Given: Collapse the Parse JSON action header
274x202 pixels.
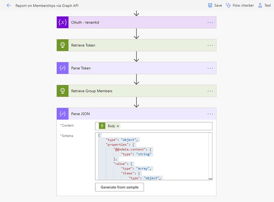Looking at the screenshot, I should pos(137,114).
